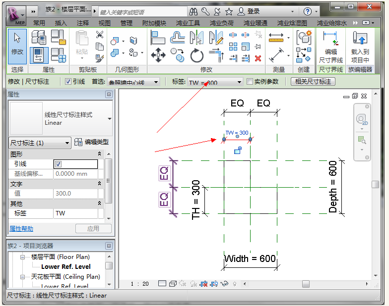
Task: Toggle the 引线 checkbox in options bar
Action: coord(68,82)
